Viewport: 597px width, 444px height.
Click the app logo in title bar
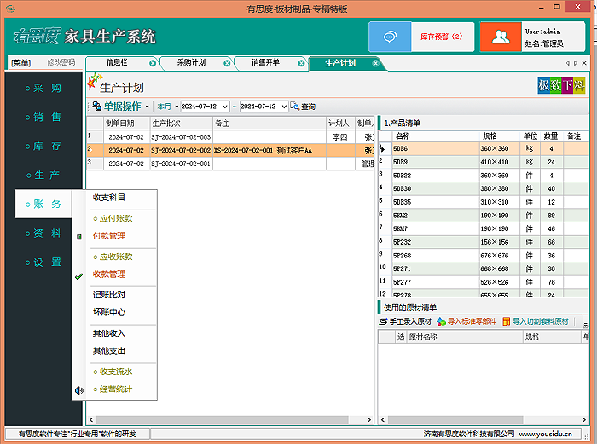point(10,8)
